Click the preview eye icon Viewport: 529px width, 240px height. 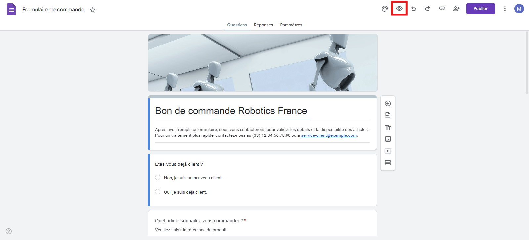[399, 9]
